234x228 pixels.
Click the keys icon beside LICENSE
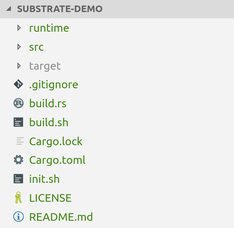click(18, 198)
